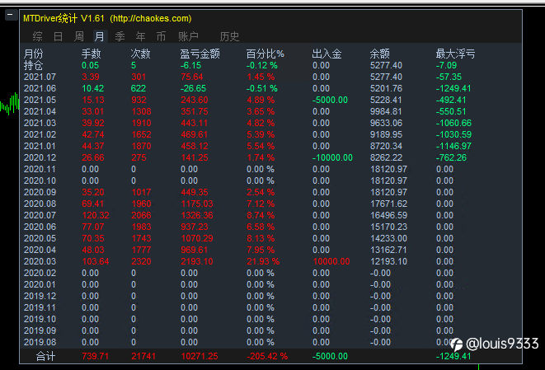Screen dimensions: 545x370
Task: Select the 2021.05 month row label
Action: [40, 100]
